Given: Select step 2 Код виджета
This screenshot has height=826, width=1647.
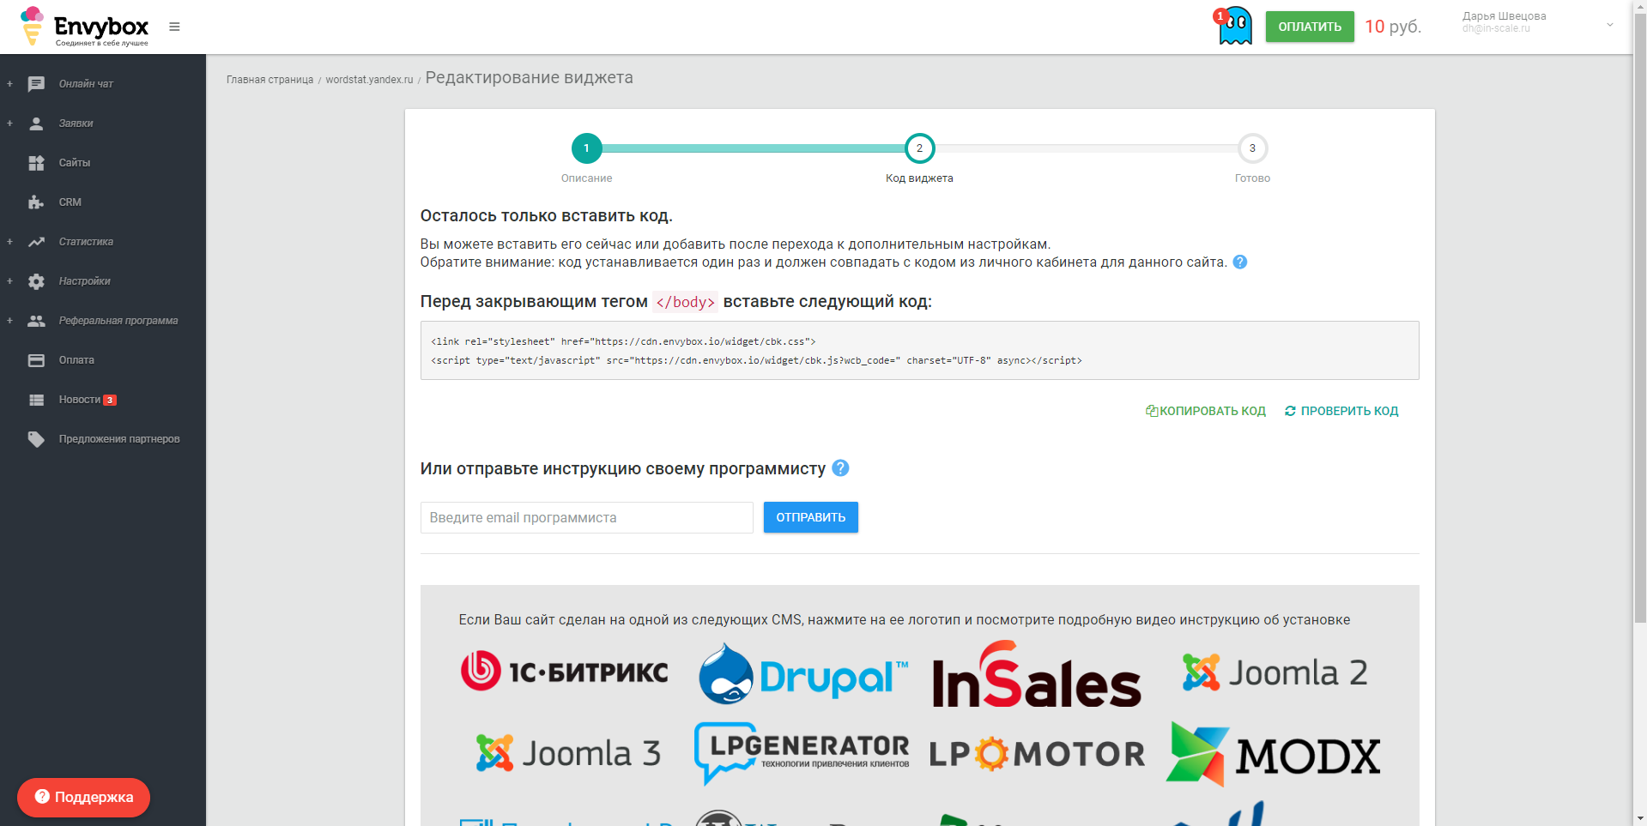Looking at the screenshot, I should click(919, 148).
